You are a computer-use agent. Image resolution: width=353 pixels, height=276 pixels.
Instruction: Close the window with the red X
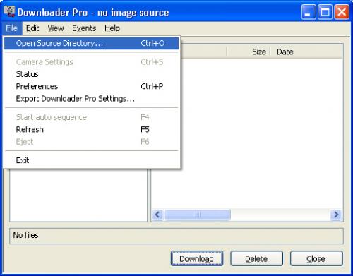[x=342, y=12]
